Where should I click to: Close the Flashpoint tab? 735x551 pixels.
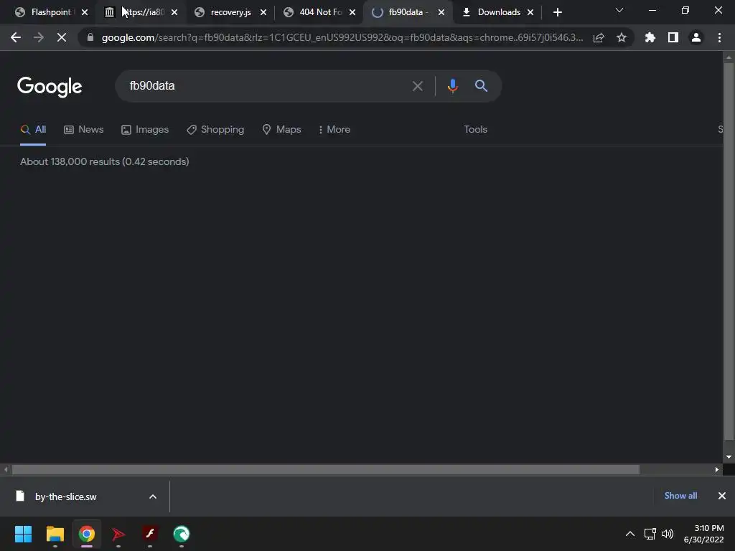coord(85,13)
